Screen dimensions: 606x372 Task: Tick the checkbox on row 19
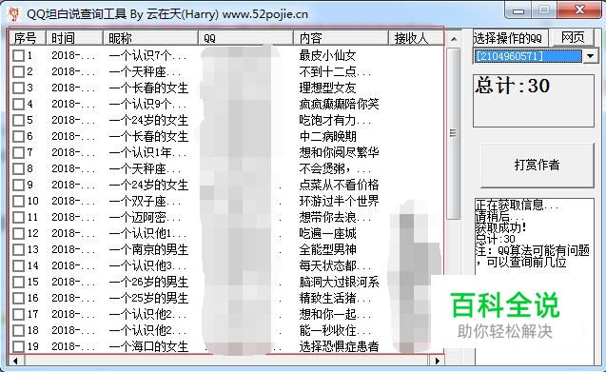[18, 346]
